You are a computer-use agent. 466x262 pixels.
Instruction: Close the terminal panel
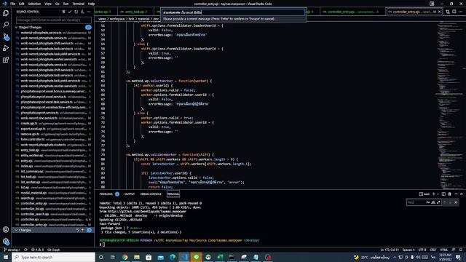pos(462,194)
